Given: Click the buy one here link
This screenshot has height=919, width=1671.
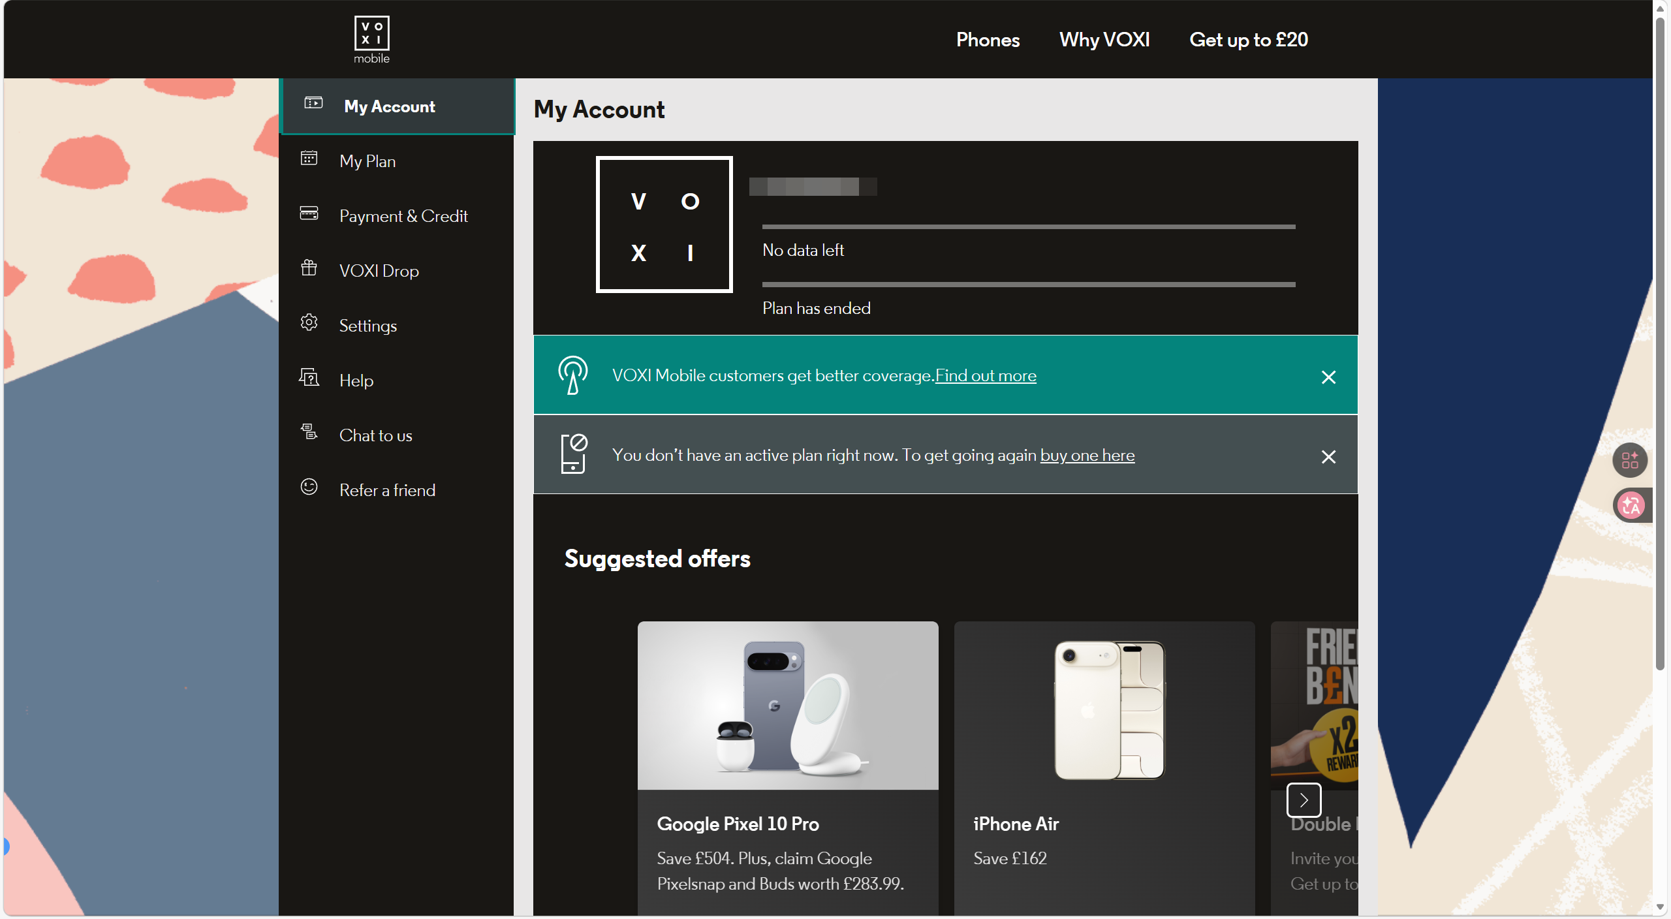Looking at the screenshot, I should (1087, 456).
